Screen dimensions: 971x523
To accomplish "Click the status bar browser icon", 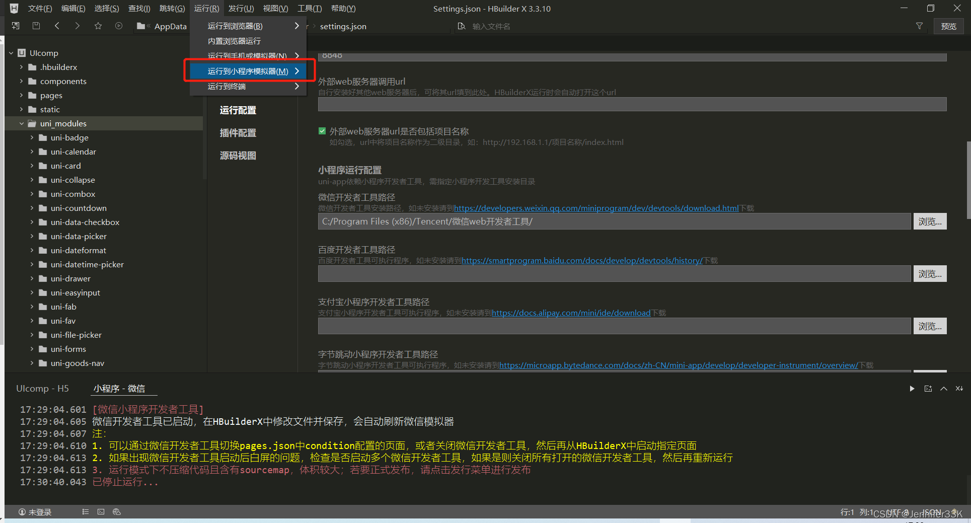I will (117, 512).
